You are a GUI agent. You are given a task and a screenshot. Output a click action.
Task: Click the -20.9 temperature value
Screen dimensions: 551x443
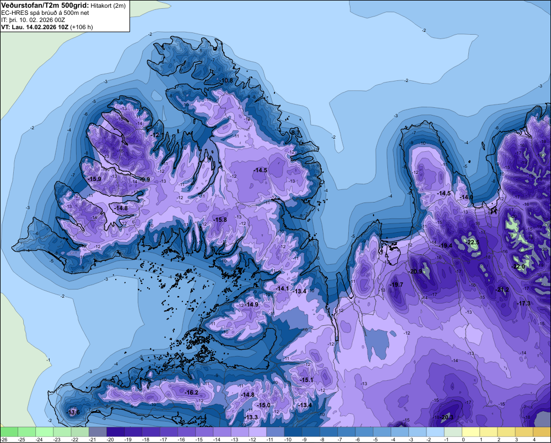click(x=415, y=271)
